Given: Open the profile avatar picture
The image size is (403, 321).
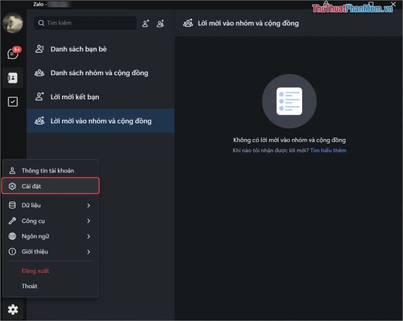Looking at the screenshot, I should pyautogui.click(x=13, y=23).
